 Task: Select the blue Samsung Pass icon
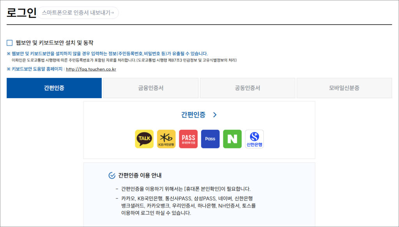[210, 139]
